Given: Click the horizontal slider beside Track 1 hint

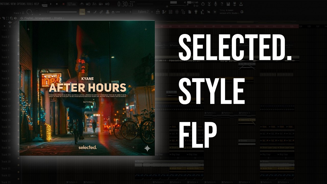Looking at the screenshot, I should (62, 12).
